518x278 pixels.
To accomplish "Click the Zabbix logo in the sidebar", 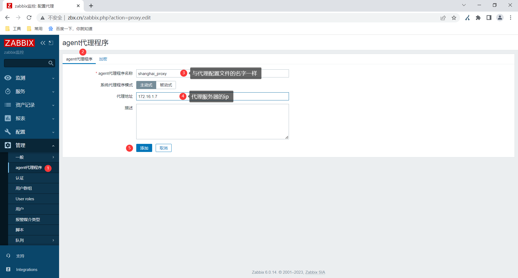I will click(x=19, y=43).
